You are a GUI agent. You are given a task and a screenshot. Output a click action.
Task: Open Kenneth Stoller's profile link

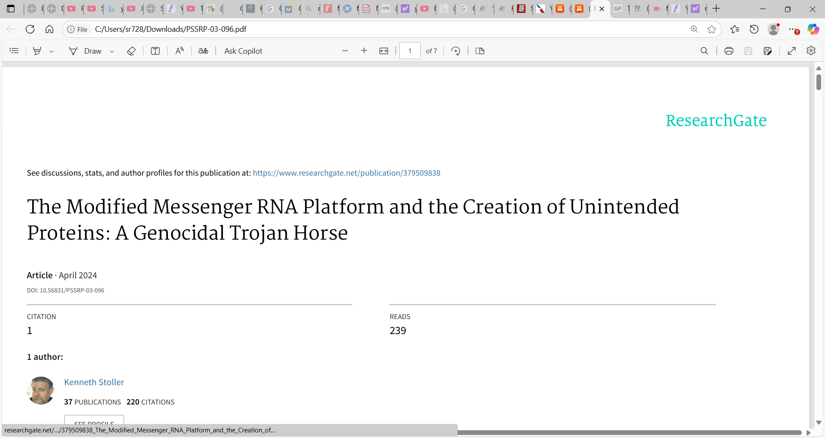pyautogui.click(x=94, y=382)
